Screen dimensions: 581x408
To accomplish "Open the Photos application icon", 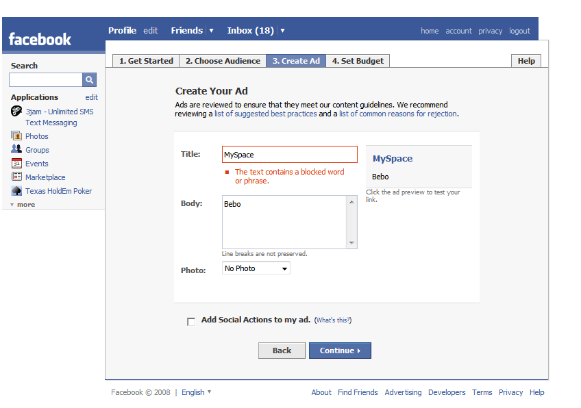I will point(16,136).
